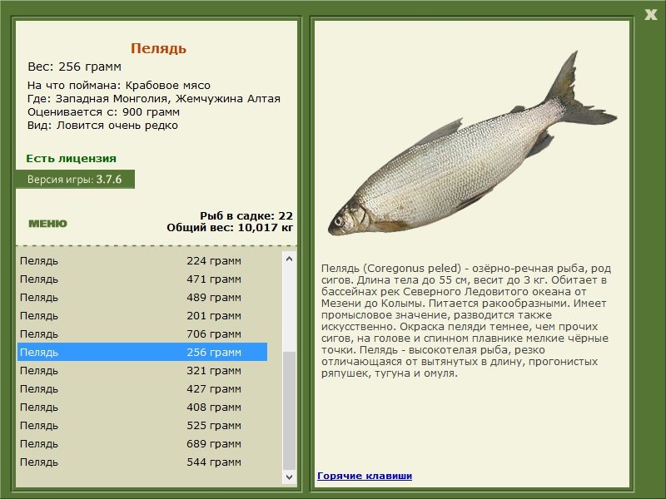Click the Coregonus peled description paragraph
Viewport: 666px width, 499px height.
pos(466,321)
